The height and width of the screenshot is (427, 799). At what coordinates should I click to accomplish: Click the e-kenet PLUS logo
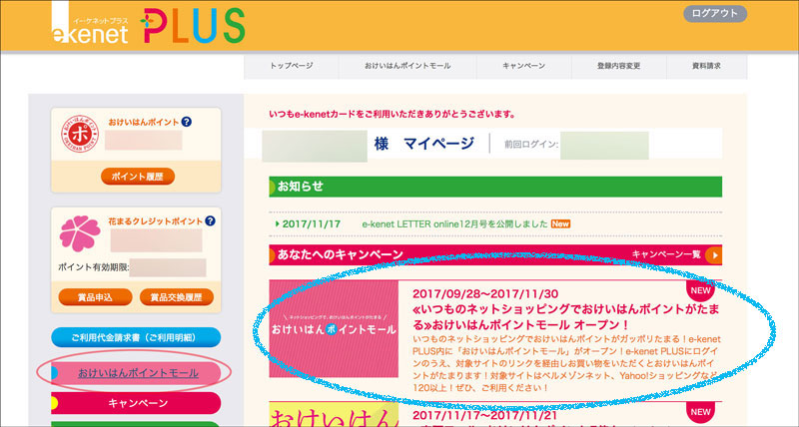(x=148, y=24)
